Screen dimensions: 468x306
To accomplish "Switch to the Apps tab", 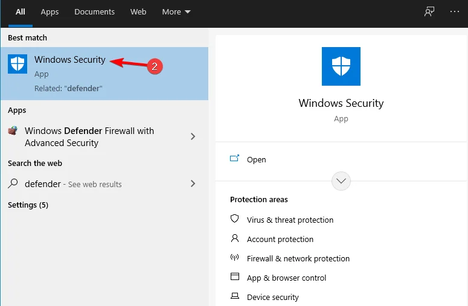I will pyautogui.click(x=50, y=12).
